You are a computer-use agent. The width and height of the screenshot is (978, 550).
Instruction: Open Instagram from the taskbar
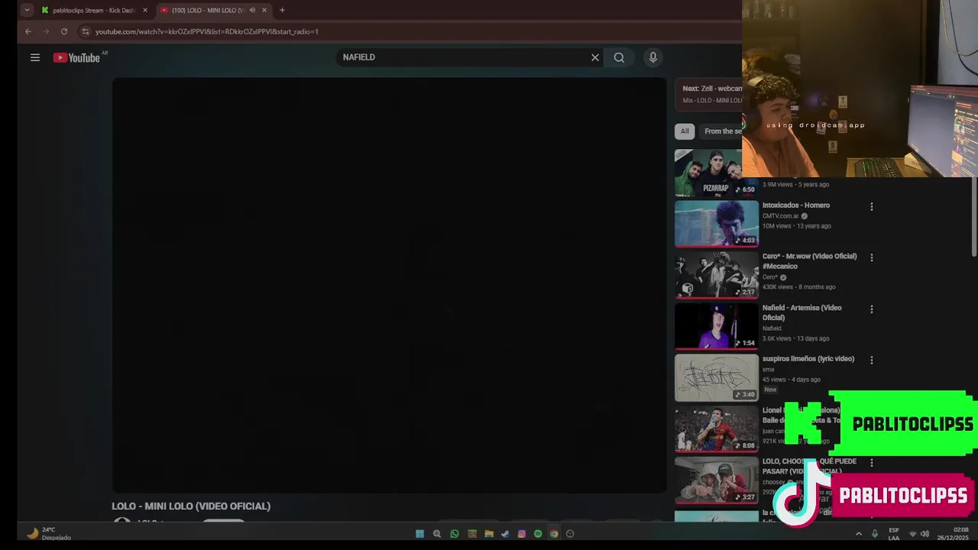522,534
